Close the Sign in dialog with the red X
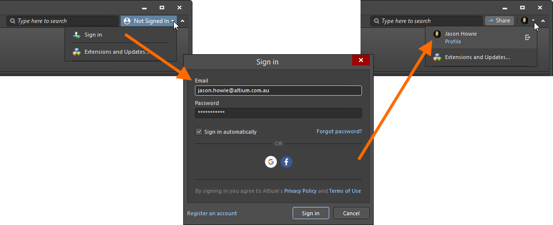Image resolution: width=553 pixels, height=225 pixels. click(361, 60)
